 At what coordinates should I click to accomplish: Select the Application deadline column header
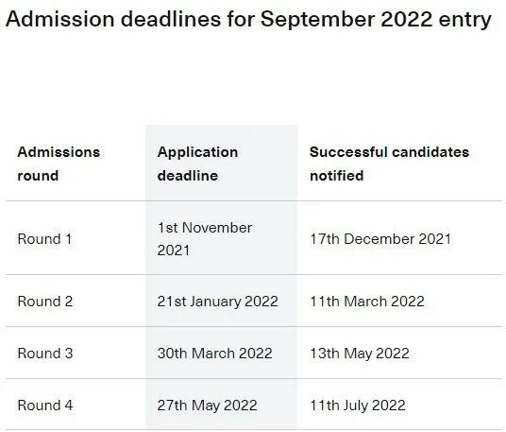197,164
